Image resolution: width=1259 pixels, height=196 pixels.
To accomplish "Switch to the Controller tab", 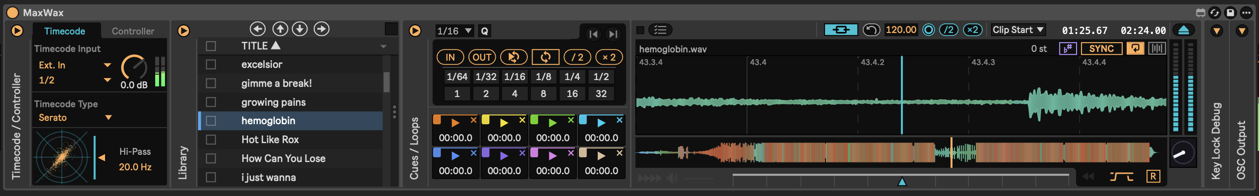I will 133,31.
